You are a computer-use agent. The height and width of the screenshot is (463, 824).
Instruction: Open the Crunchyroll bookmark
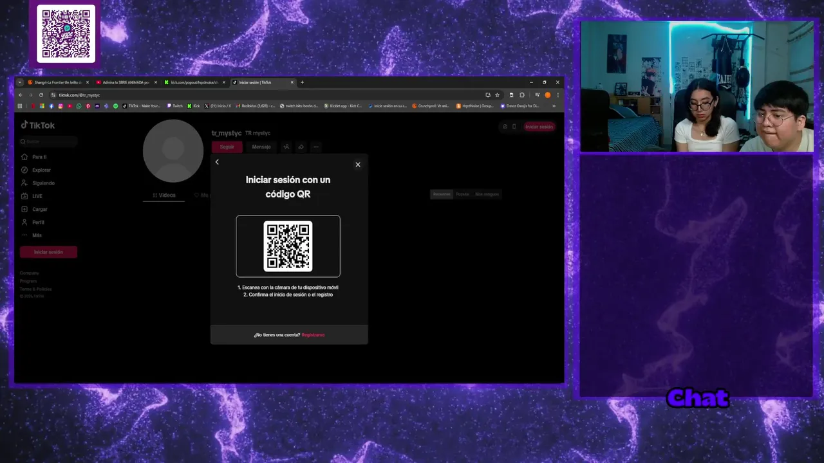point(431,106)
